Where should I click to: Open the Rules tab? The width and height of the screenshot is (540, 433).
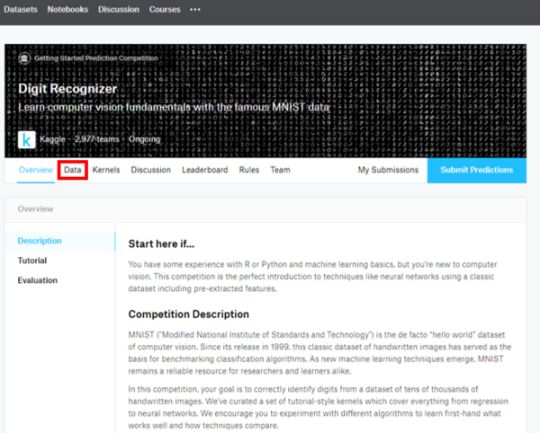pyautogui.click(x=249, y=170)
